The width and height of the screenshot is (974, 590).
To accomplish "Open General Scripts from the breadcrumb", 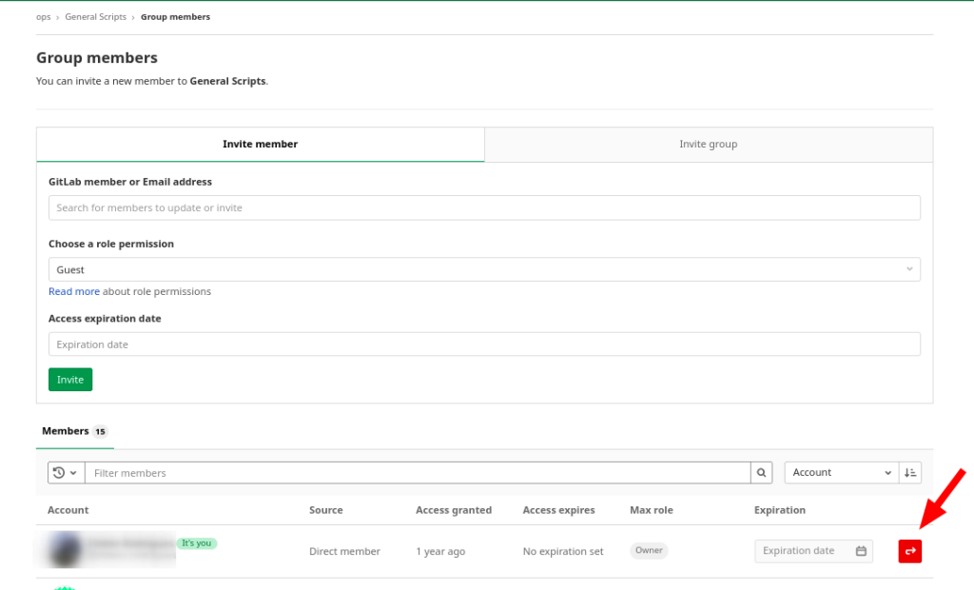I will pyautogui.click(x=95, y=16).
